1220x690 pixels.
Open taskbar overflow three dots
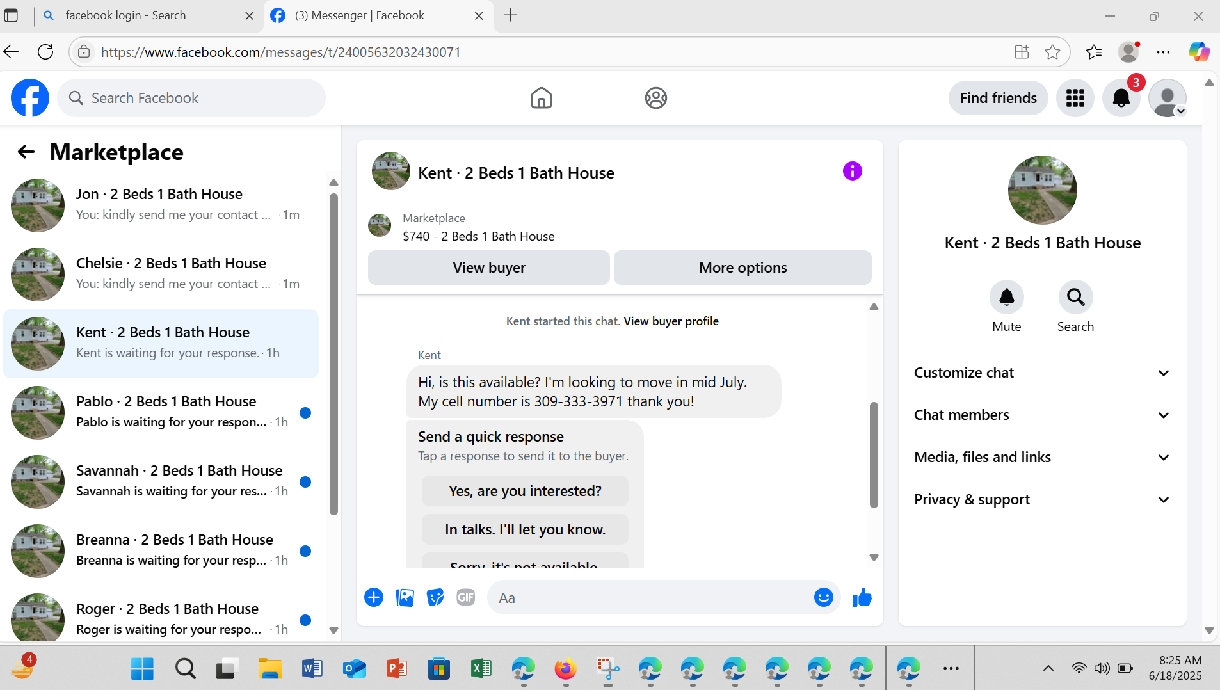(951, 669)
